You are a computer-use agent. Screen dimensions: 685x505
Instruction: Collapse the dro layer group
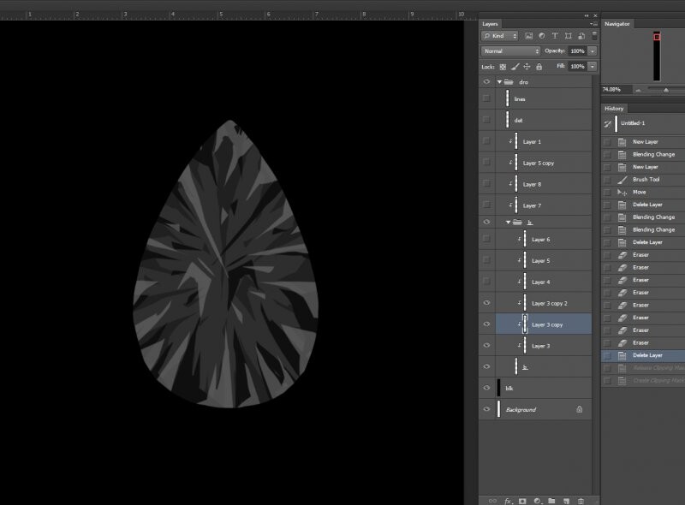499,81
